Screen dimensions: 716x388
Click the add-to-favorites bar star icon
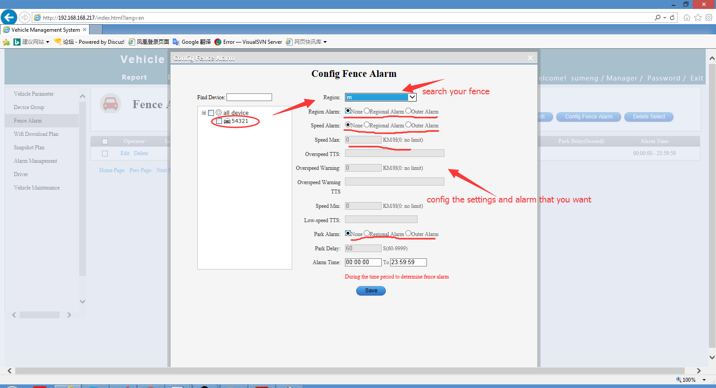[6, 42]
